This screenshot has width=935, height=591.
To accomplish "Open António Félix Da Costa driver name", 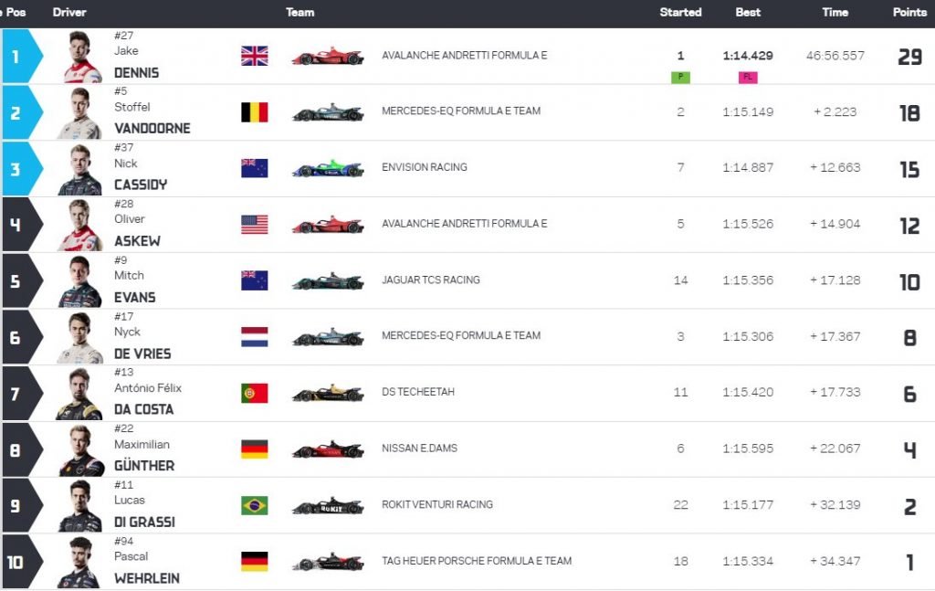I will click(x=148, y=399).
